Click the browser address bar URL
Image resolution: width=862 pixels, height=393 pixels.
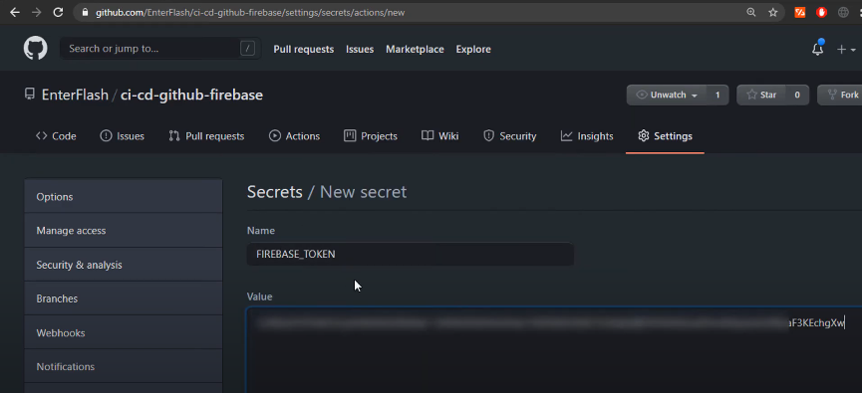tap(250, 12)
